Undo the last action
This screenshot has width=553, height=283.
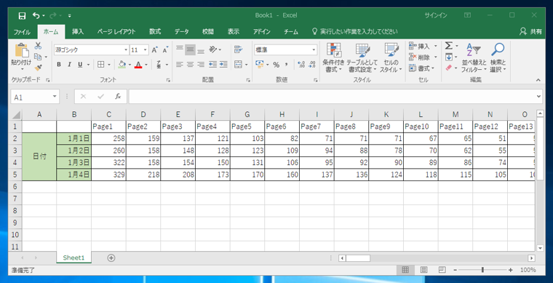(36, 15)
